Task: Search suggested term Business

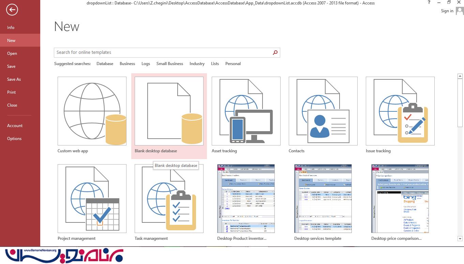Action: point(127,64)
